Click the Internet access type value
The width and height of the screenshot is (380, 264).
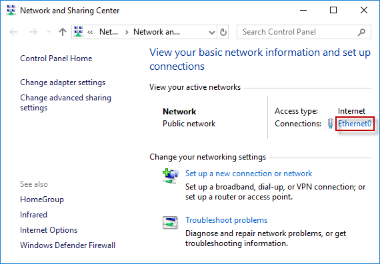(x=351, y=111)
